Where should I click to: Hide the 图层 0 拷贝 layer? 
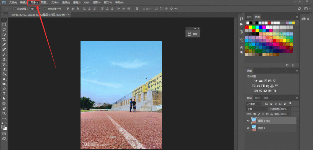[x=248, y=121]
